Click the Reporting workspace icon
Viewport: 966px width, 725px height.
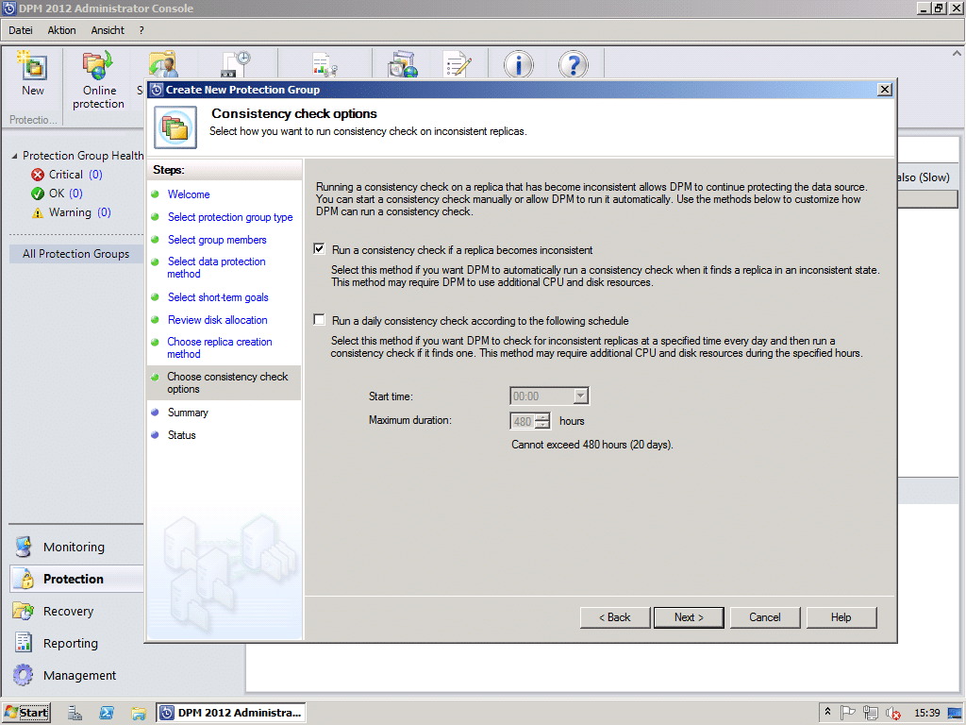click(x=24, y=643)
